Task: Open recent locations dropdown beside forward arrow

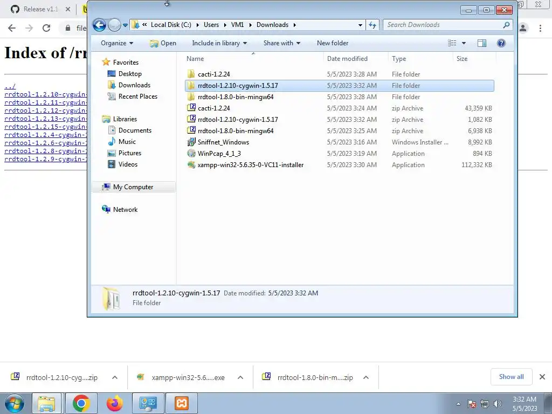Action: (125, 25)
